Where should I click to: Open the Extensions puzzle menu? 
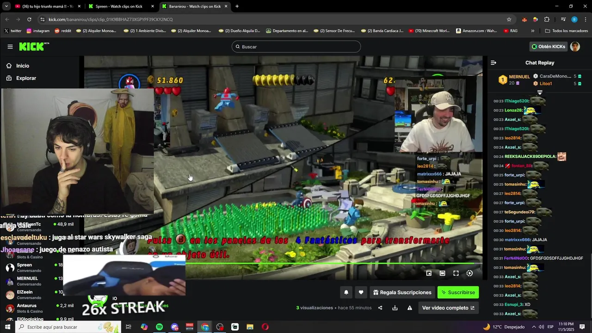coord(547,19)
